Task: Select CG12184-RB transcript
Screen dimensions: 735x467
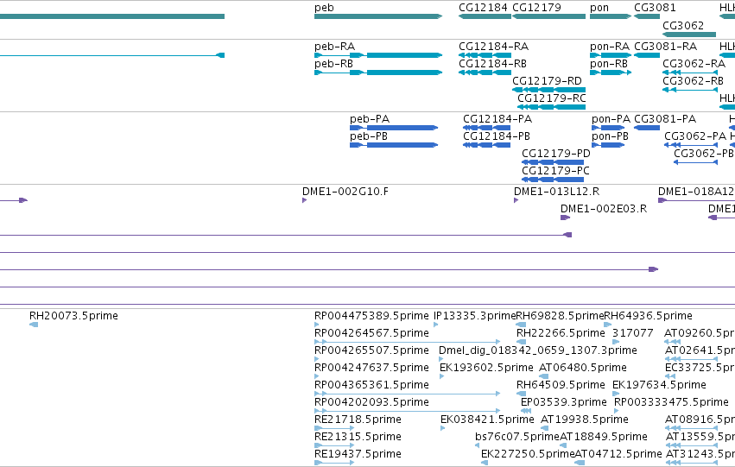Action: click(x=485, y=73)
